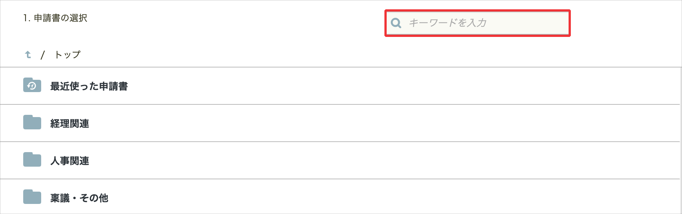Image resolution: width=682 pixels, height=214 pixels.
Task: Click blank area of the 稟議・その他 row
Action: (x=374, y=198)
